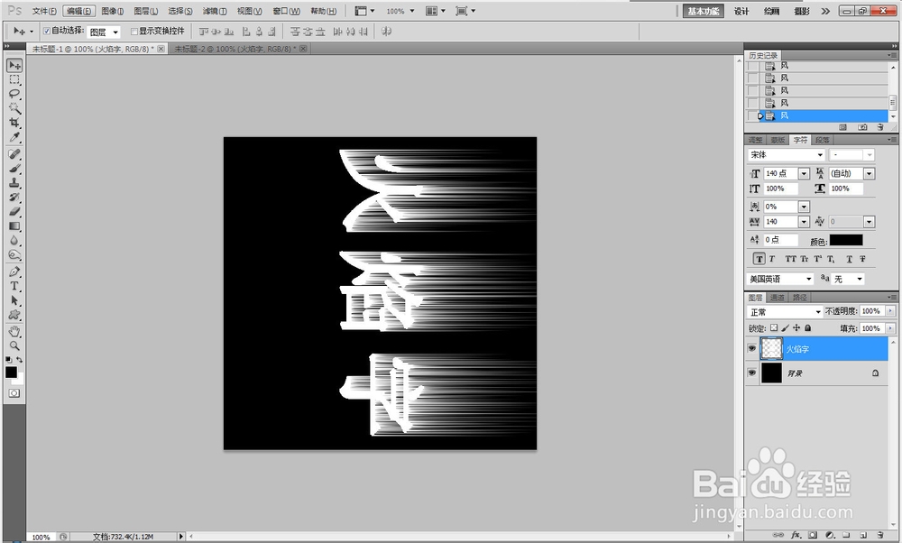The width and height of the screenshot is (902, 543).
Task: Open anti-aliasing 无 dropdown
Action: 860,279
